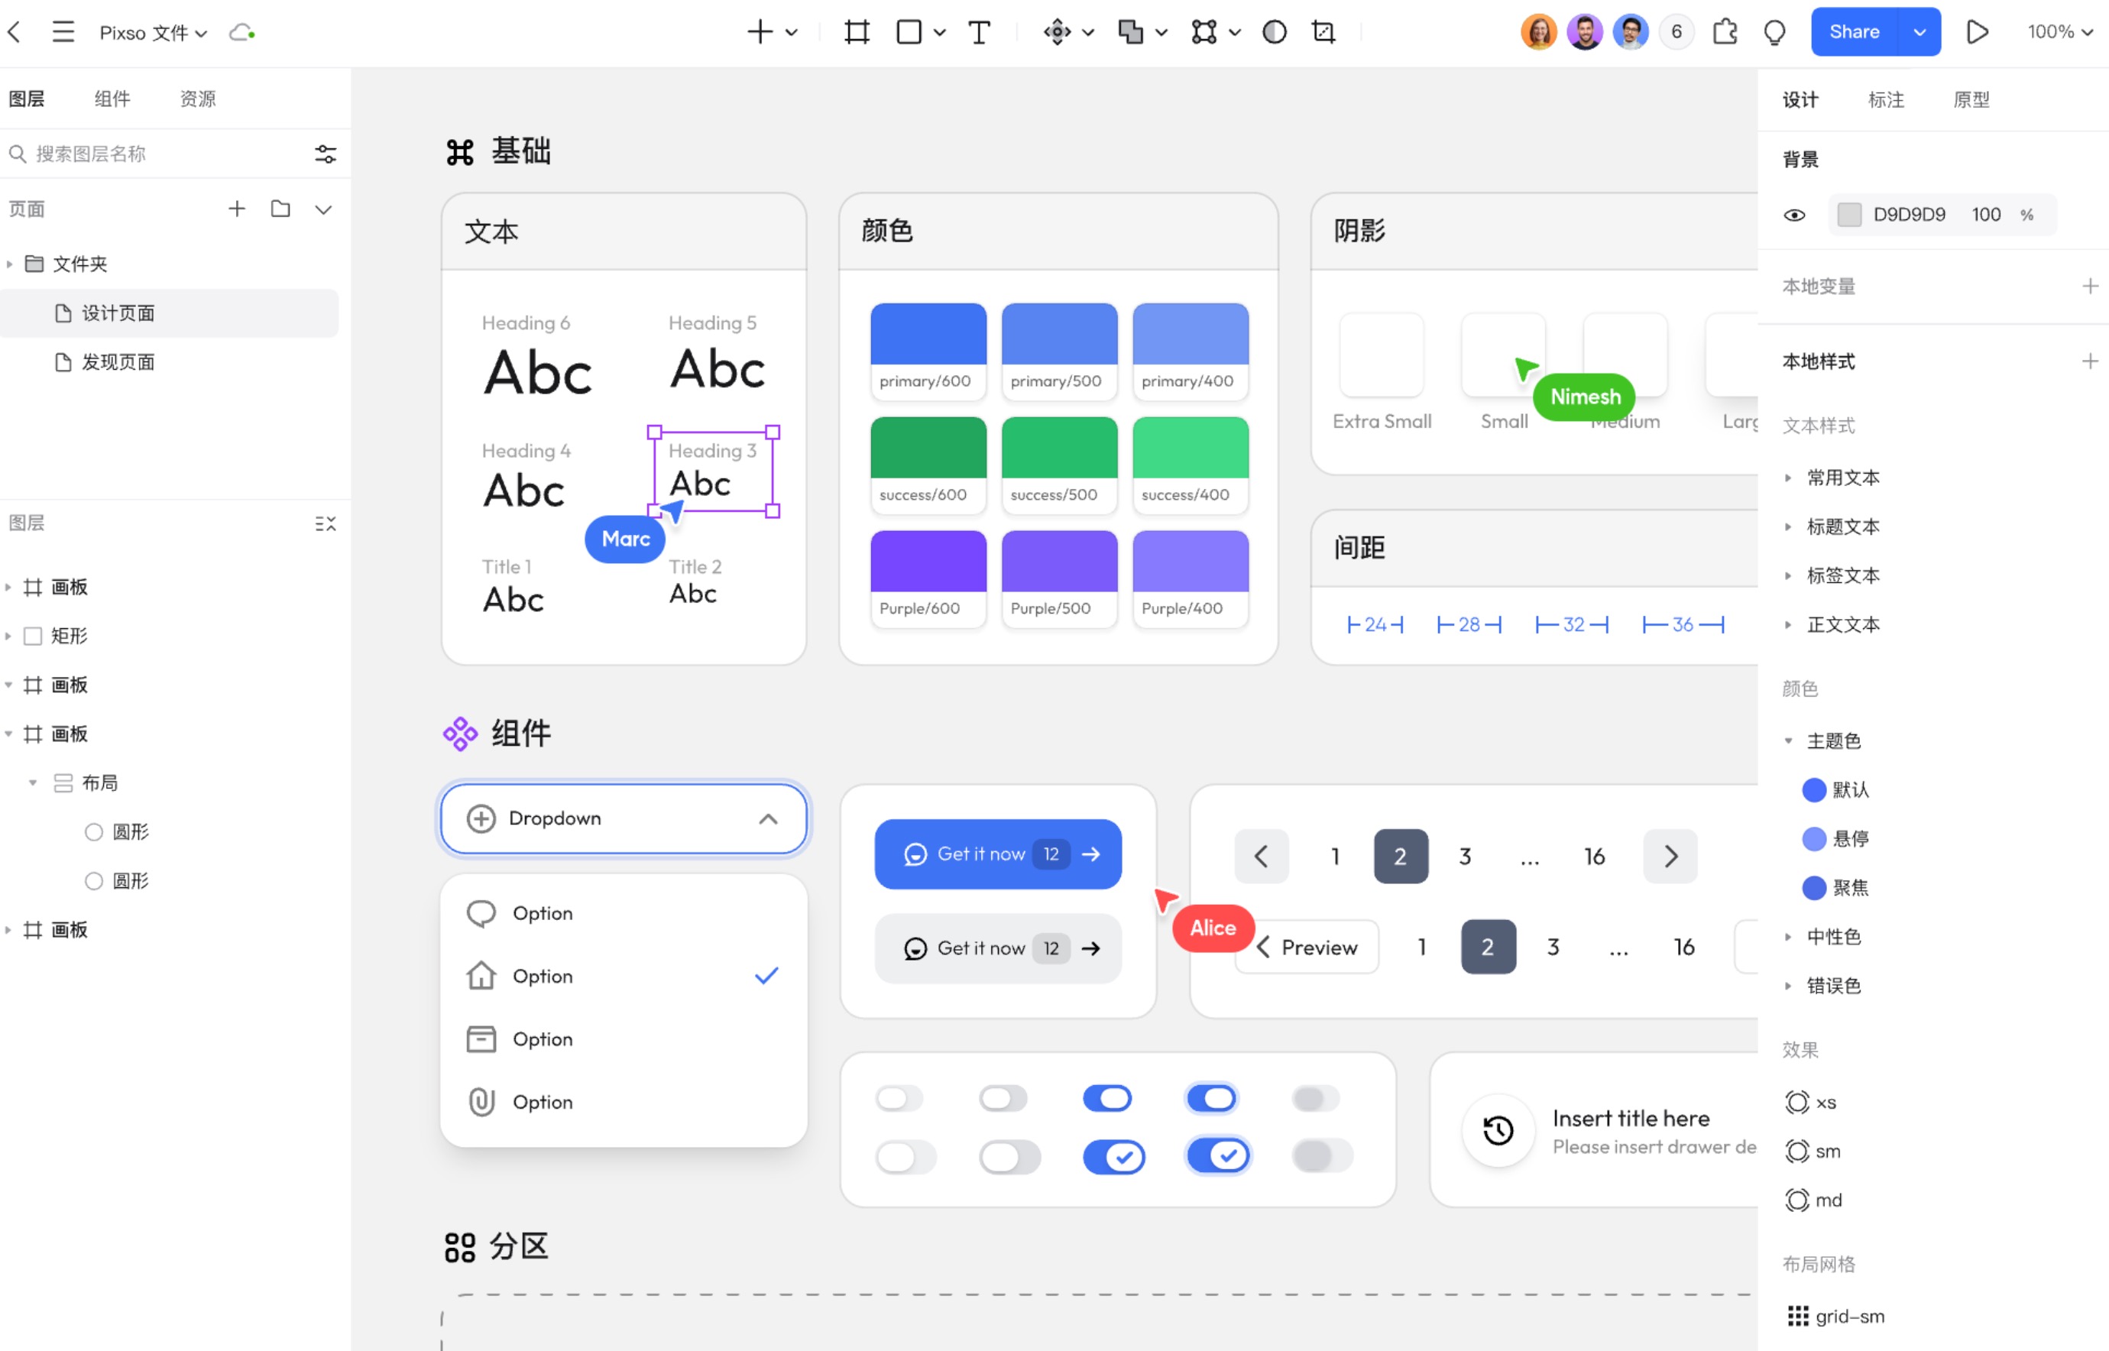The image size is (2109, 1351).
Task: Click the layer filter settings icon
Action: [326, 154]
